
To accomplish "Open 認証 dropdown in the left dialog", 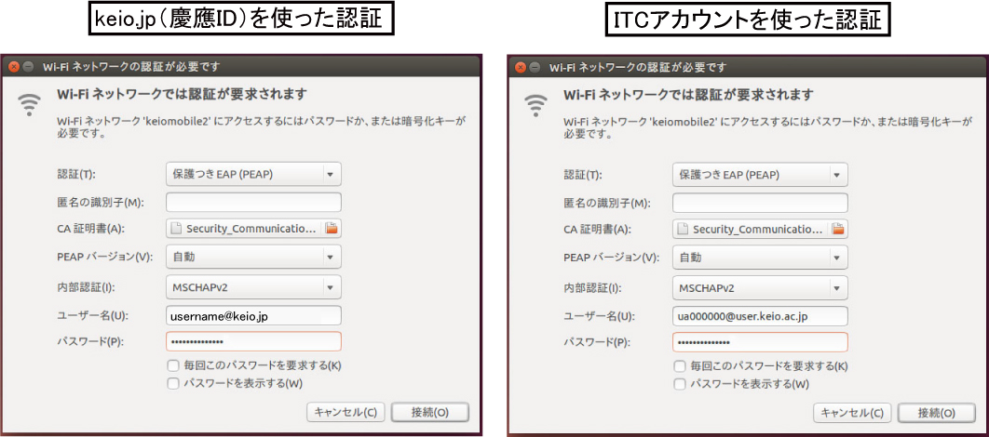I will point(253,174).
